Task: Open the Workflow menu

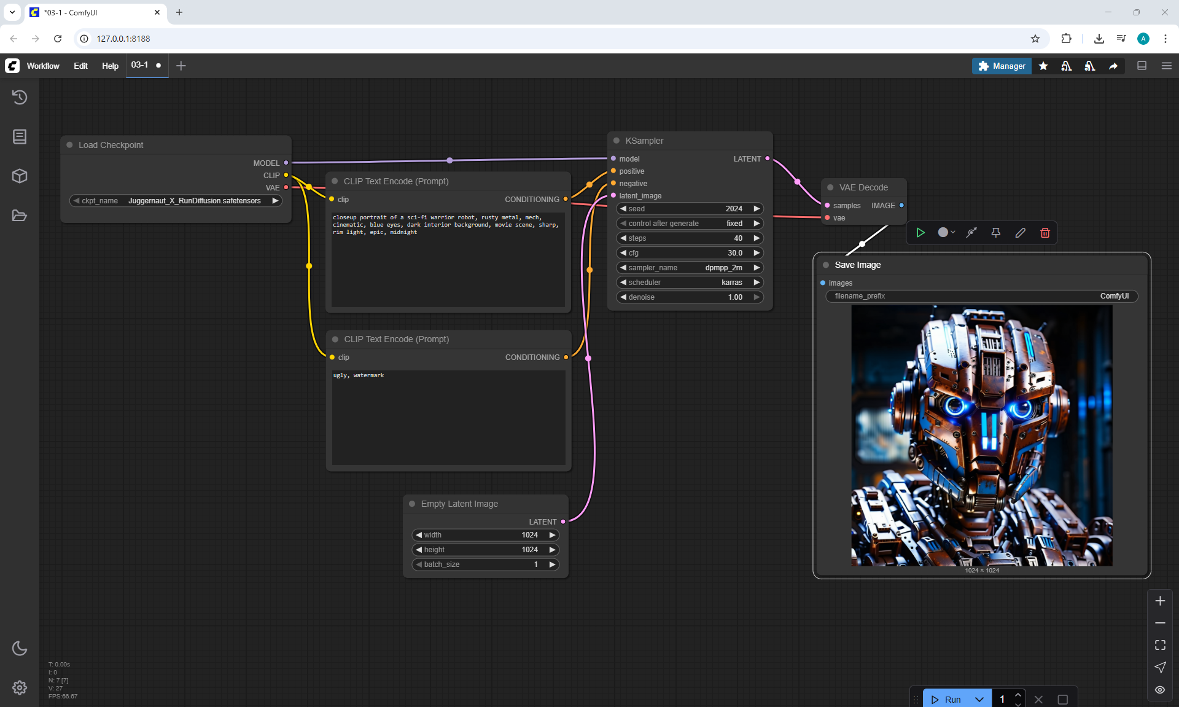Action: pos(43,66)
